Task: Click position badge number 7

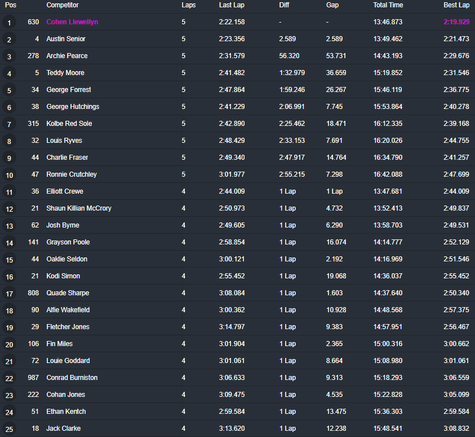Action: pyautogui.click(x=9, y=124)
